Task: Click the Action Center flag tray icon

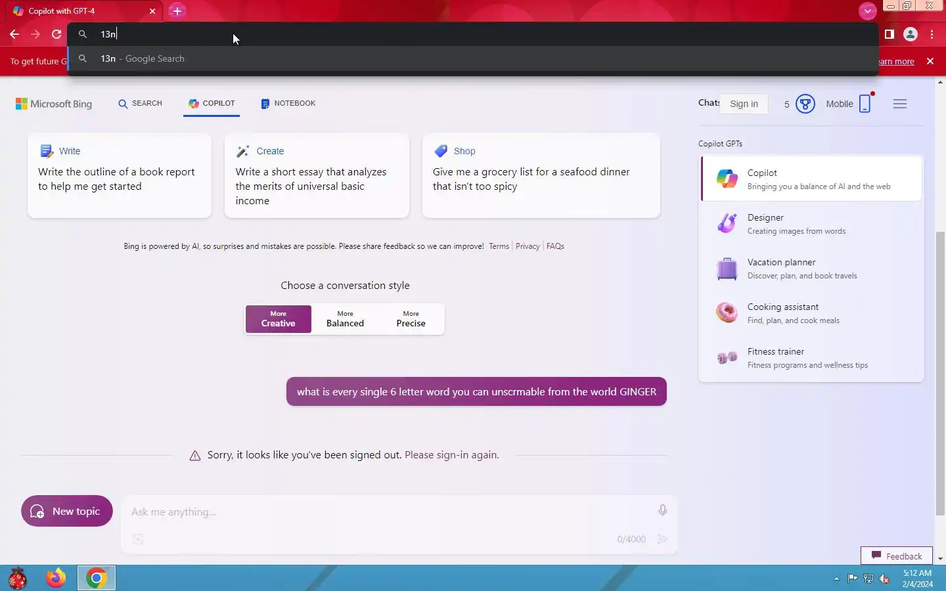Action: (852, 579)
